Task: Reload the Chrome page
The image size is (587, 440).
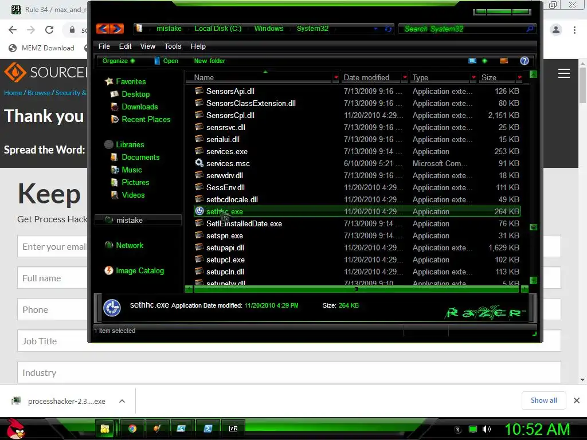Action: pos(49,30)
